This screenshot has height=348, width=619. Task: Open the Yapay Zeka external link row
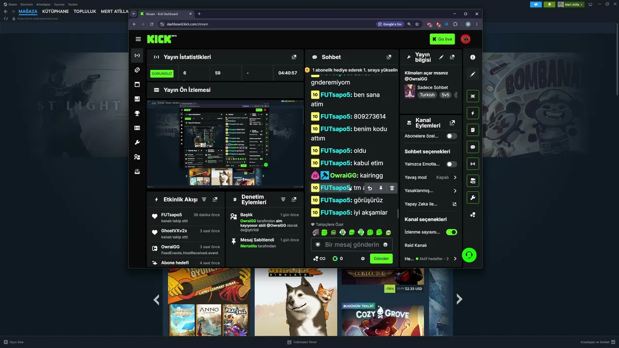pyautogui.click(x=431, y=204)
